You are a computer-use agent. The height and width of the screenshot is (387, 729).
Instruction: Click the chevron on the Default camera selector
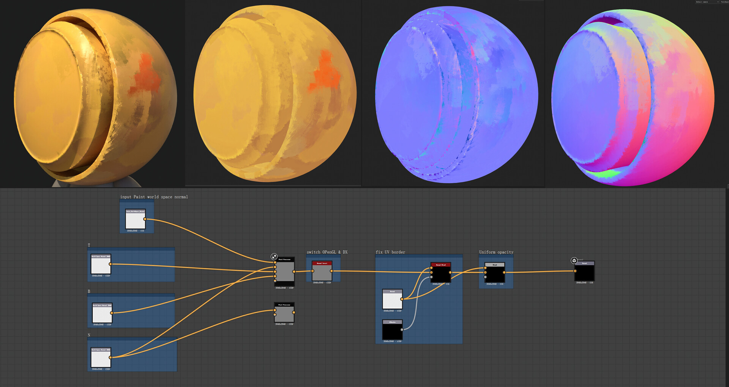click(x=718, y=2)
